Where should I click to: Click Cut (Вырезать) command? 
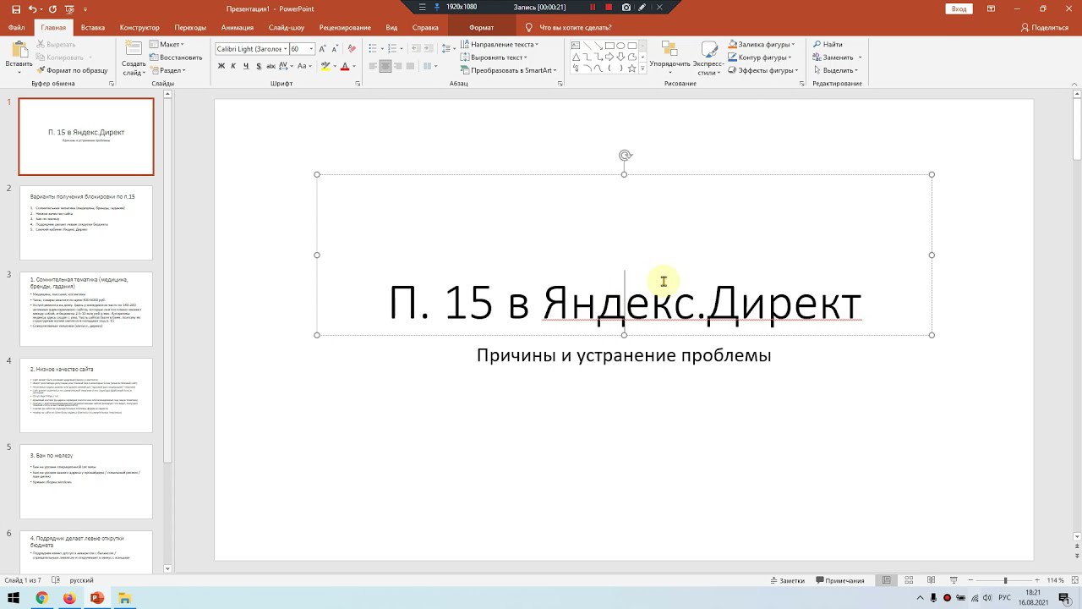56,44
